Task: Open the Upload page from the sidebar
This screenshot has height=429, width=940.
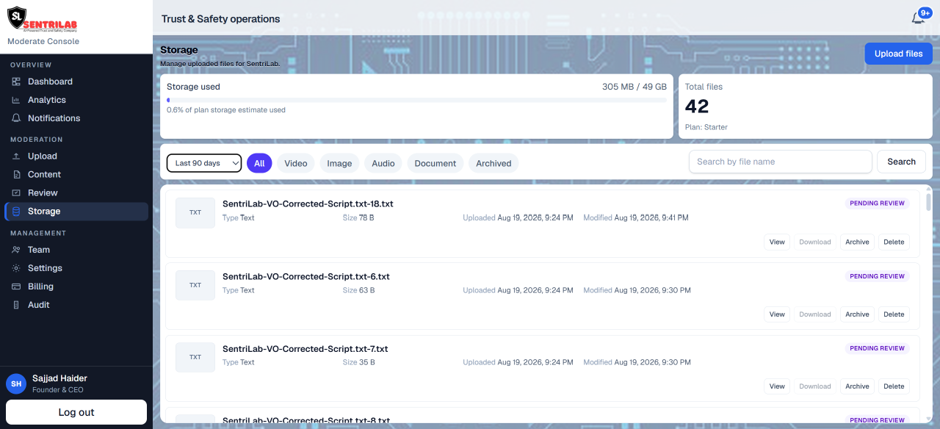Action: pos(76,156)
